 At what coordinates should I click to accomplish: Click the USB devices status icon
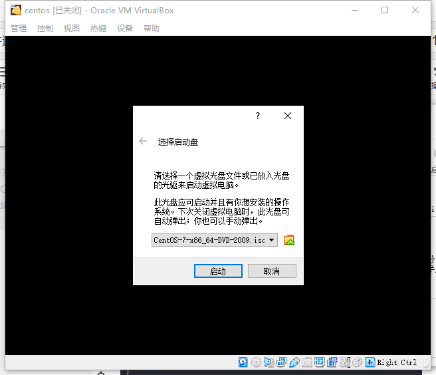(x=294, y=362)
